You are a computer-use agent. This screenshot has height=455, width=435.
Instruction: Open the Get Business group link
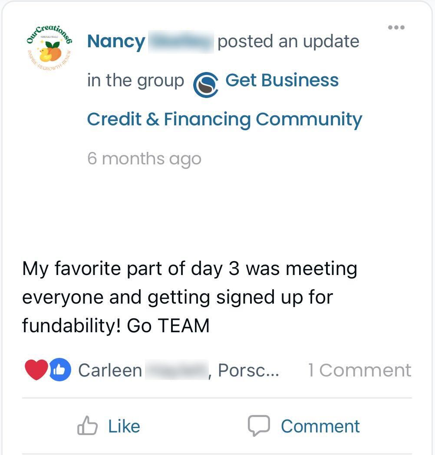(x=282, y=81)
